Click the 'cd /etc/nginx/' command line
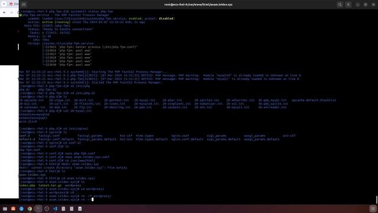This screenshot has height=213, width=378. coord(54,129)
